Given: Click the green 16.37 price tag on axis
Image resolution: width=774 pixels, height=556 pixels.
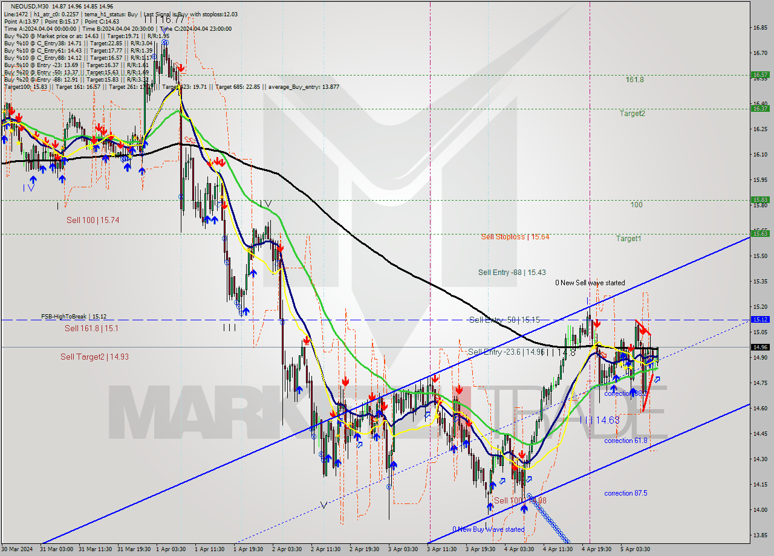Looking at the screenshot, I should [x=760, y=108].
